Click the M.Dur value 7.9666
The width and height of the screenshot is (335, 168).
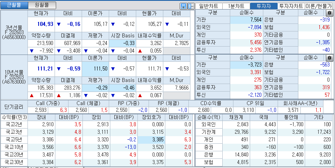[182, 88]
